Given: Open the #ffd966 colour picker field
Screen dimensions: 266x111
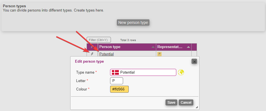Looking at the screenshot, I should 119,89.
